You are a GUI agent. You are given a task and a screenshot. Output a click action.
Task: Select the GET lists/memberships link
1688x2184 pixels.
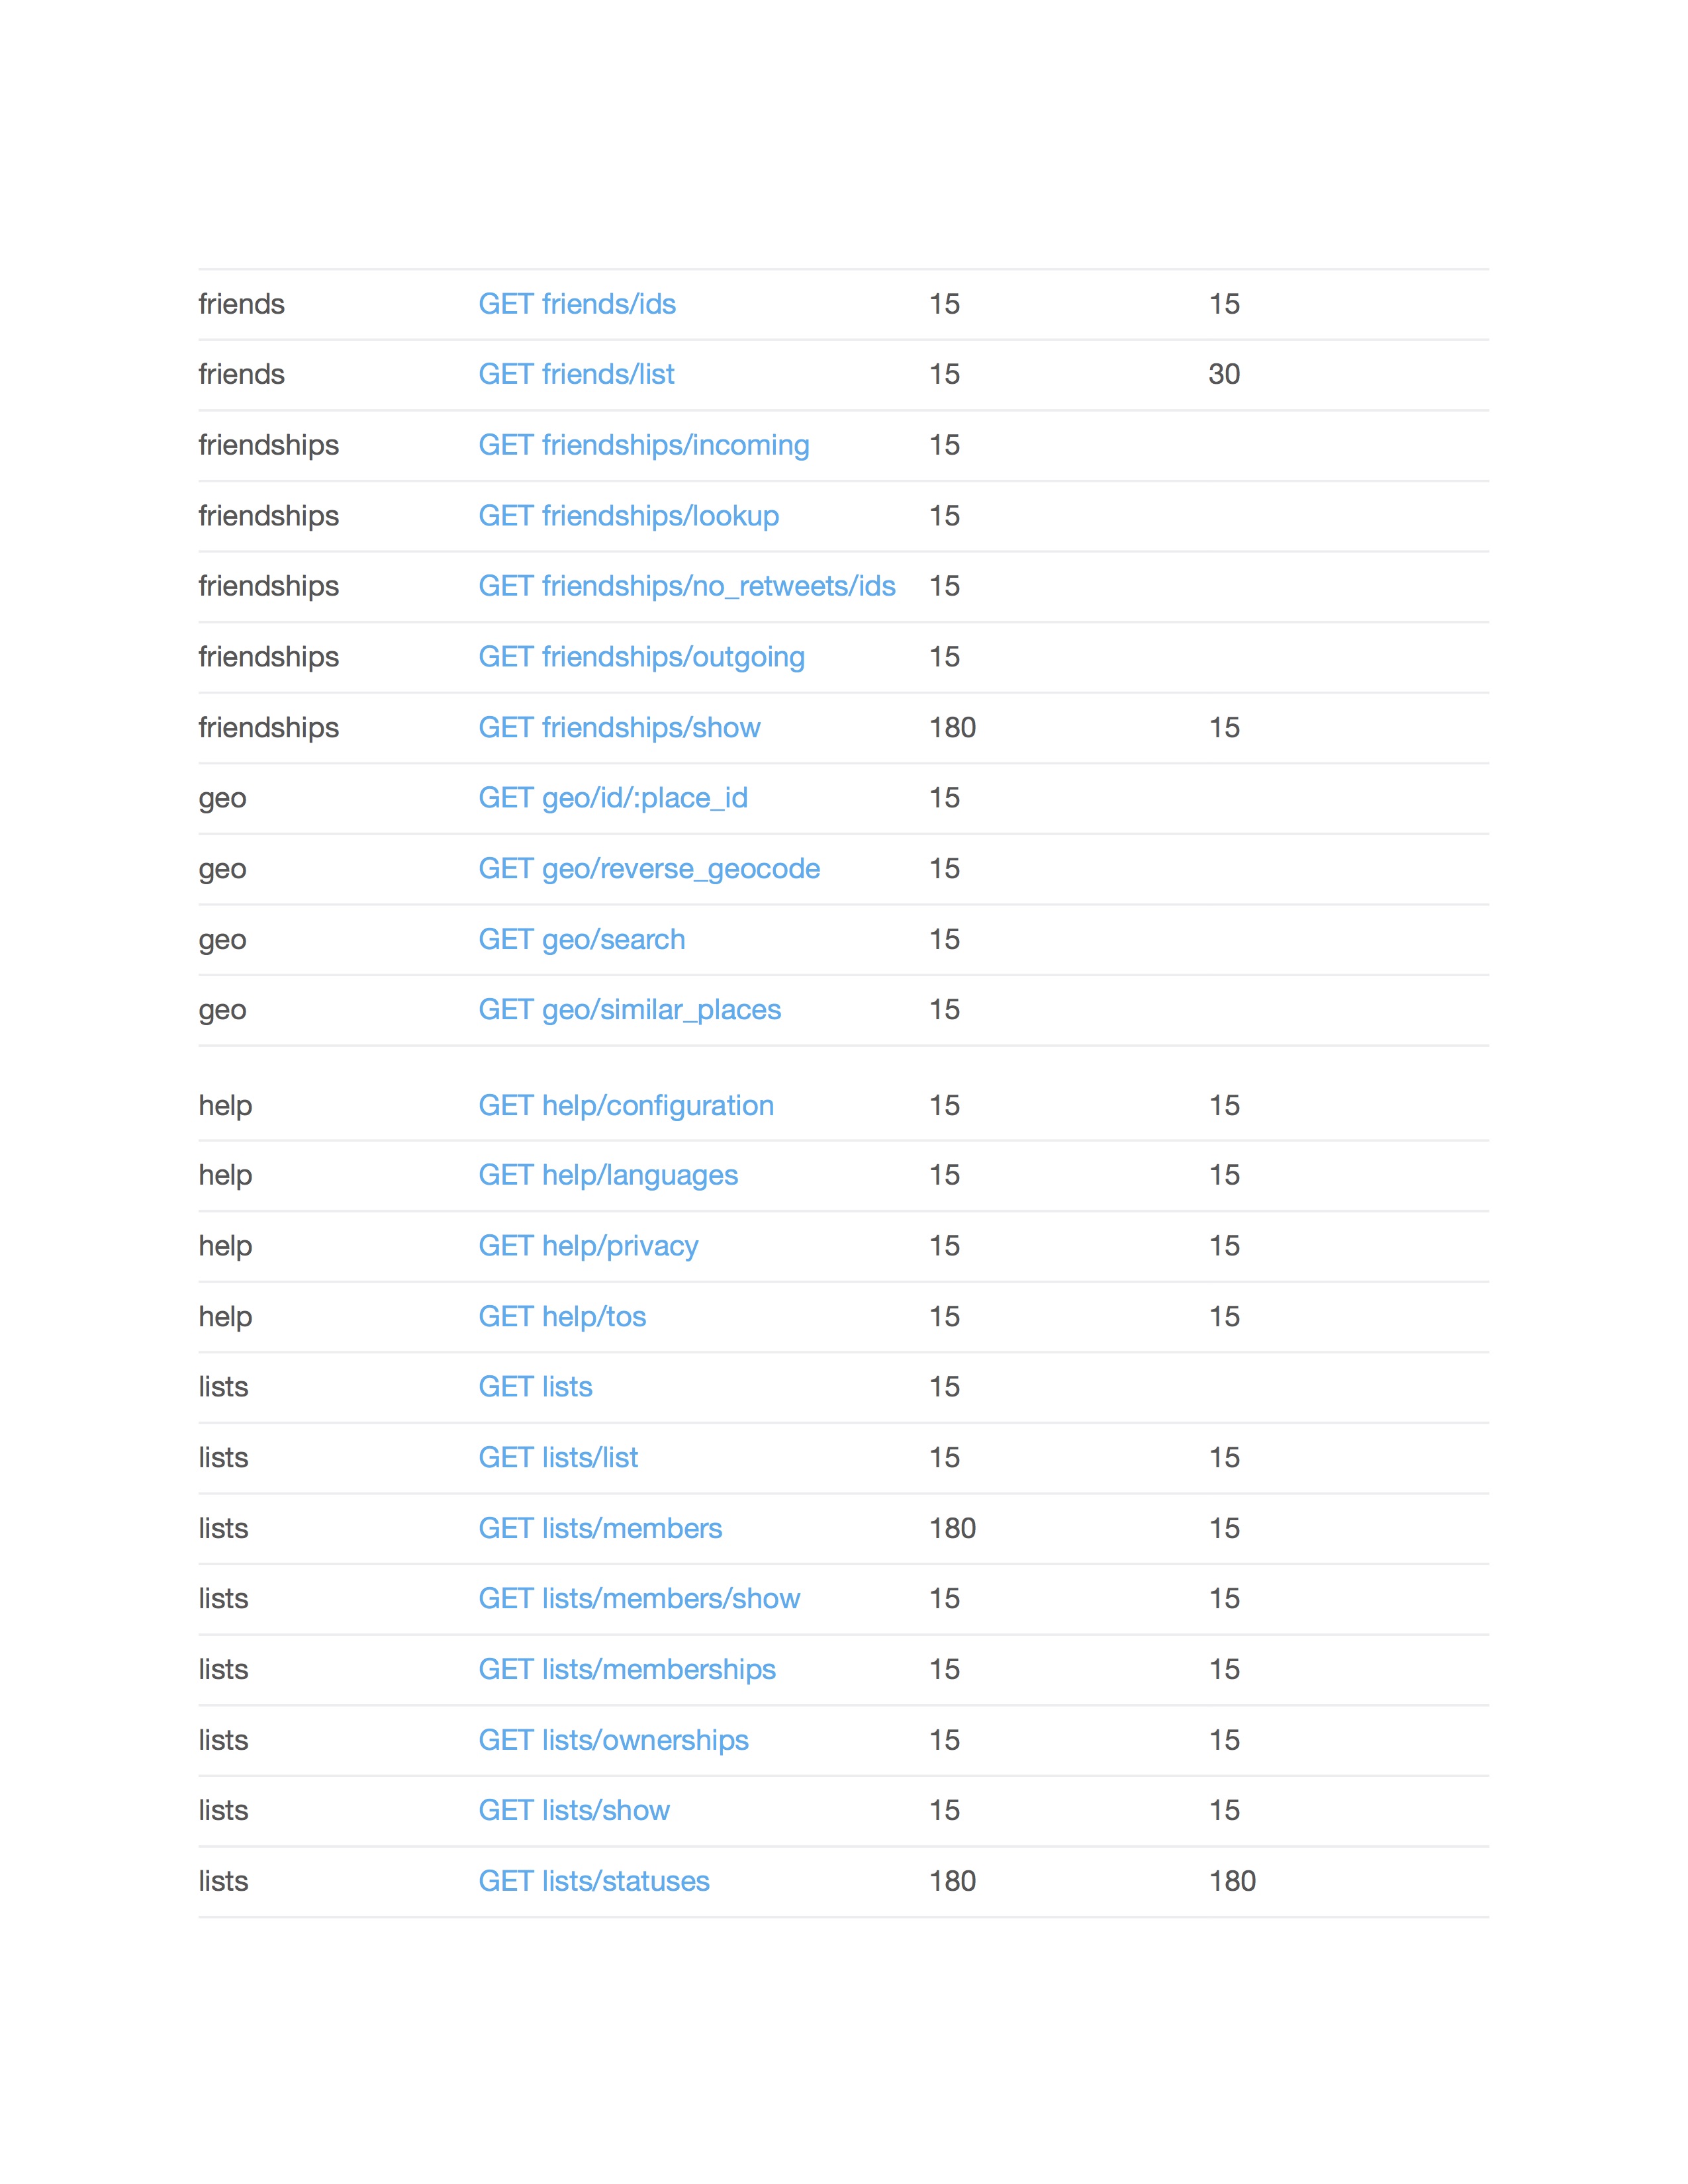point(627,1670)
